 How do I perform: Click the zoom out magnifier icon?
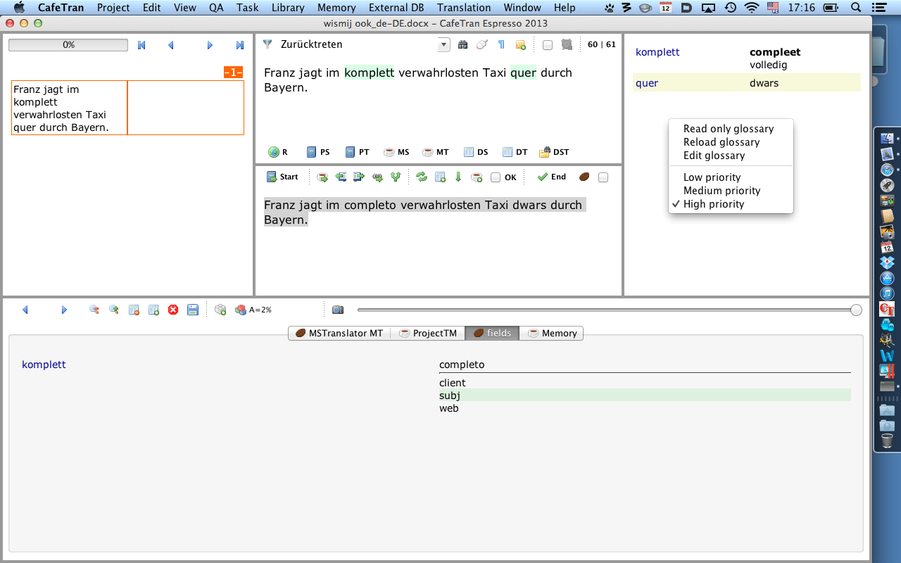point(94,310)
